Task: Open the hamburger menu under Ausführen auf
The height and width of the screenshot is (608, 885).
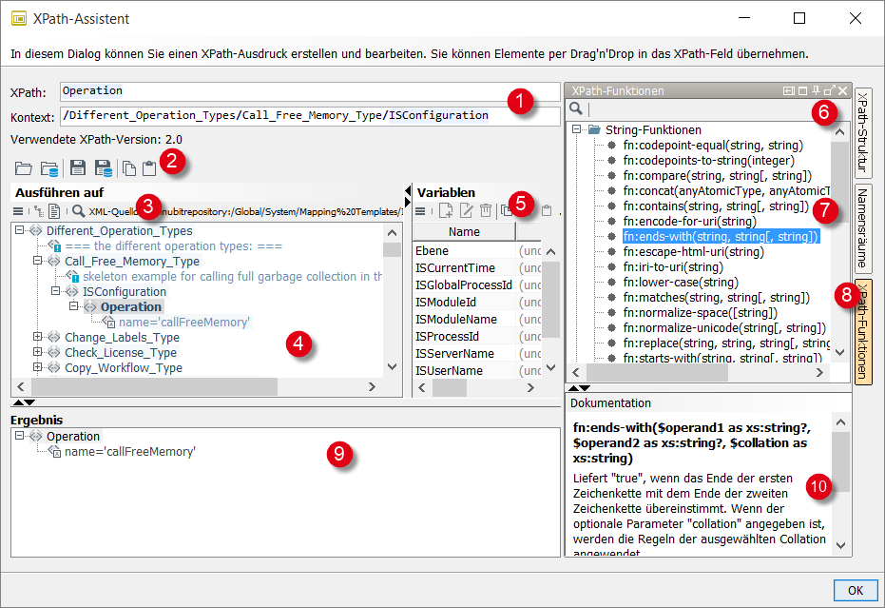Action: coord(18,210)
